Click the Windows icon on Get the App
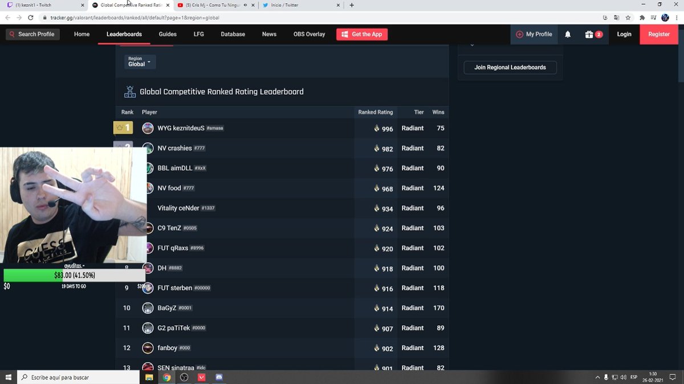Image resolution: width=684 pixels, height=384 pixels. 345,34
